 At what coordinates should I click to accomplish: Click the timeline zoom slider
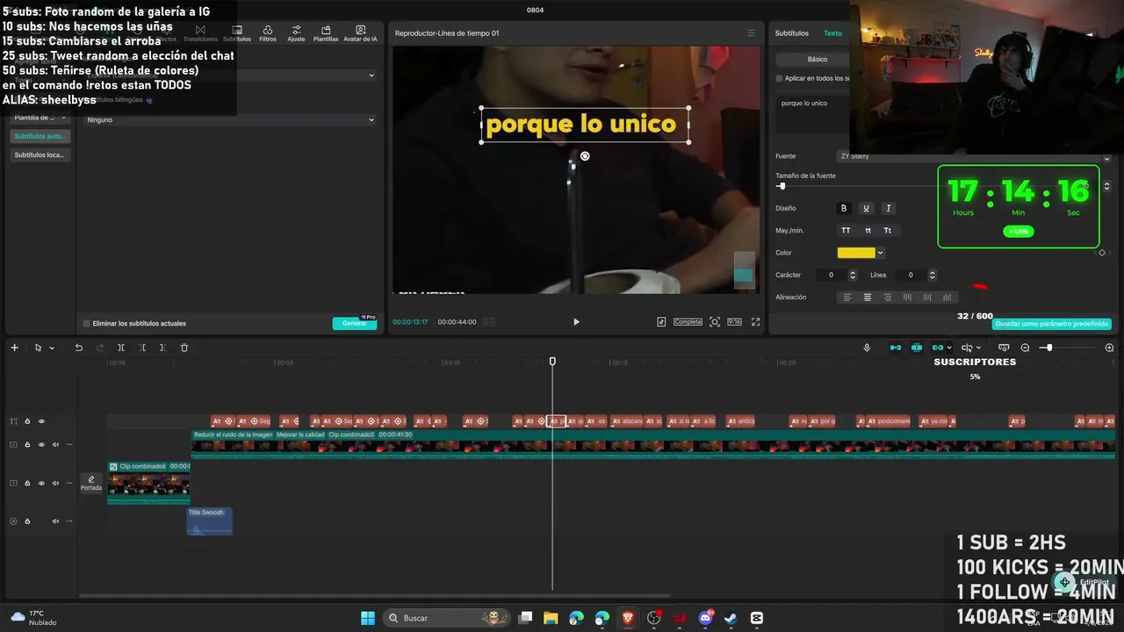1067,348
